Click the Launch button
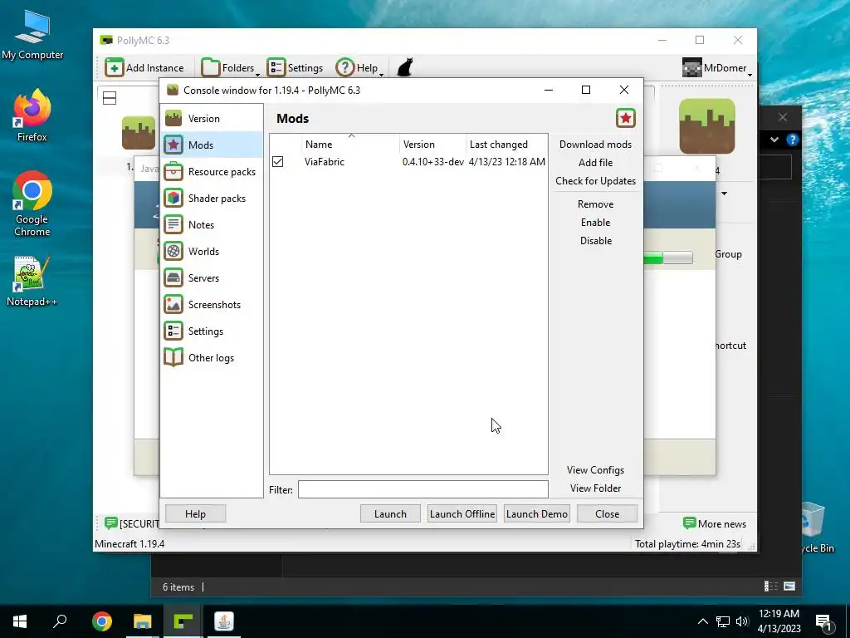Image resolution: width=850 pixels, height=638 pixels. 390,513
